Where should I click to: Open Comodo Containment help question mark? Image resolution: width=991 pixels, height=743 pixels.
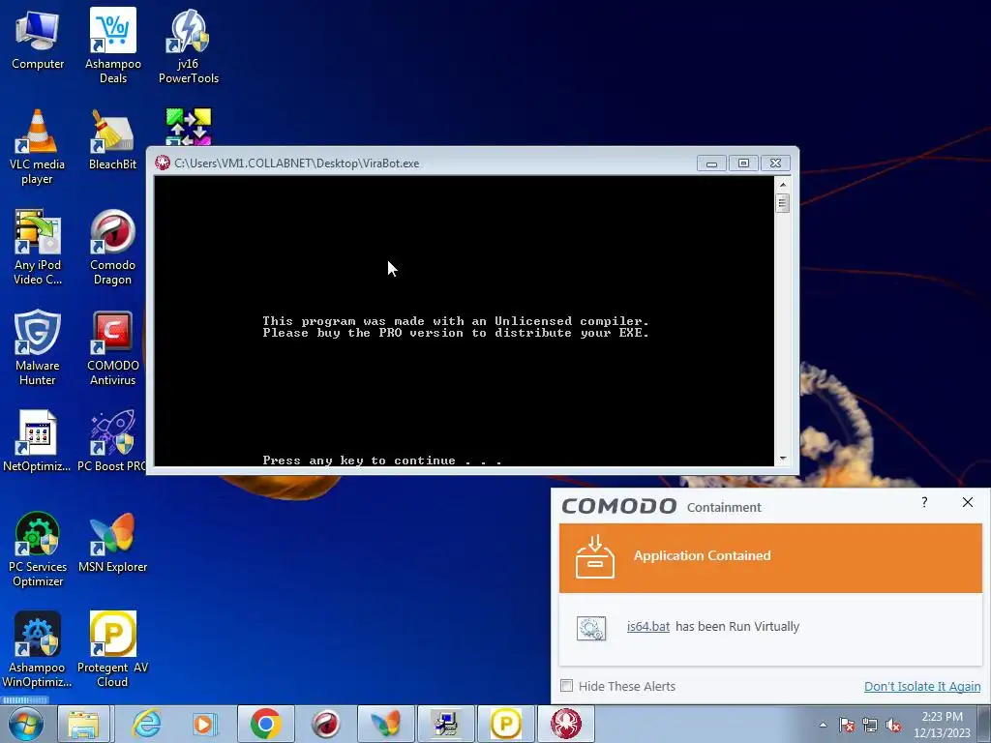[924, 502]
